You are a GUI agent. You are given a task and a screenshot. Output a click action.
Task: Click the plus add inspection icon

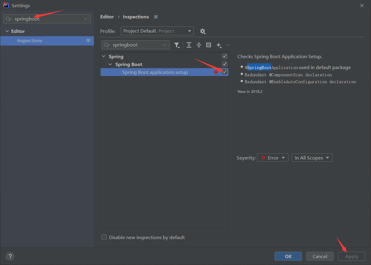[219, 45]
